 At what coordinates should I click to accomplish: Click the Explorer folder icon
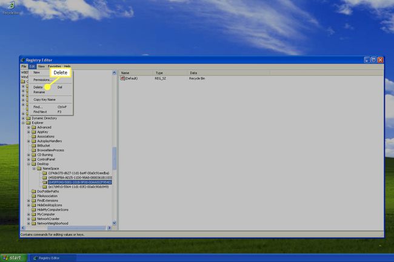(28, 123)
